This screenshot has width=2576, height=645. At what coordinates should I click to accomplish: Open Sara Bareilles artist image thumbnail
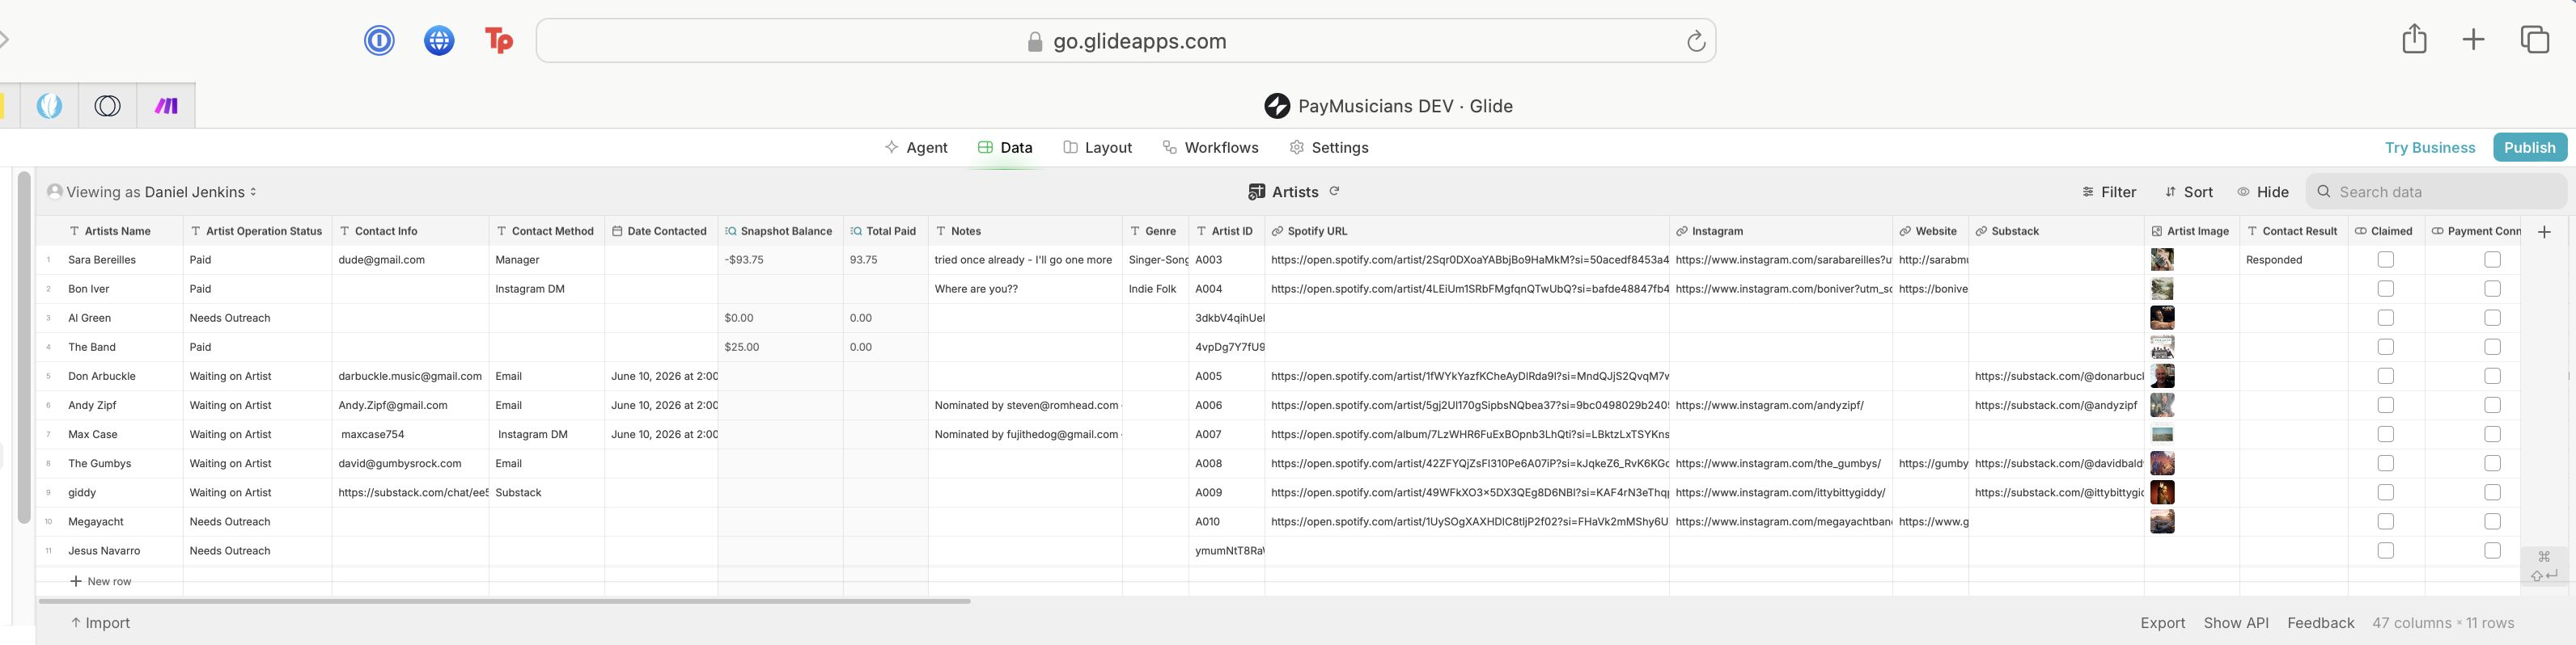pos(2162,259)
